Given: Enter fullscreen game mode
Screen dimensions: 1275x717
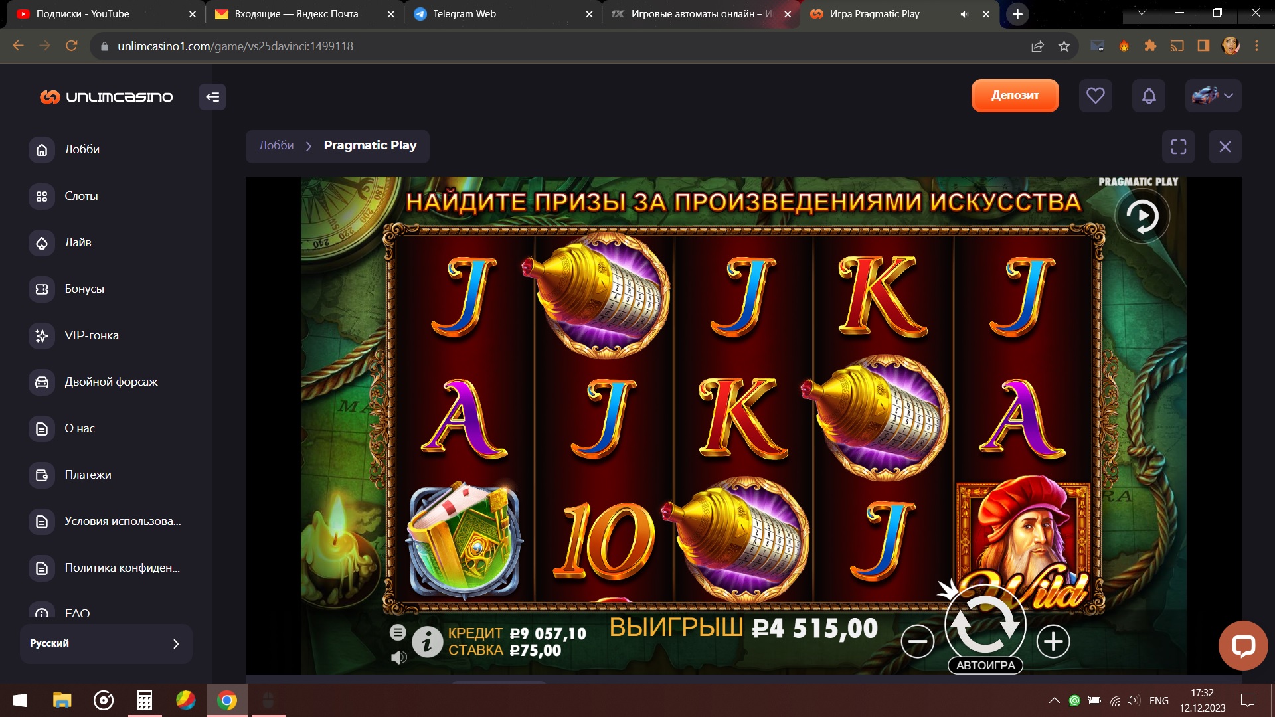Looking at the screenshot, I should pos(1179,147).
